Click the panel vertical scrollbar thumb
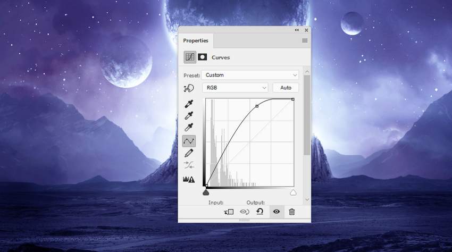 (x=307, y=115)
